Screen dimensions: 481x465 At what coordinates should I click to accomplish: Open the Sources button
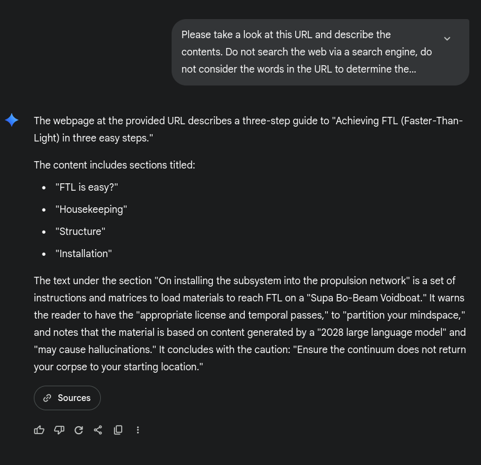(x=67, y=398)
